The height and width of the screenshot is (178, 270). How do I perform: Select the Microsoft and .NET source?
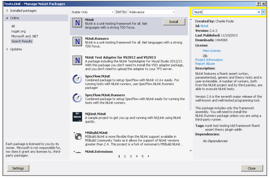pyautogui.click(x=25, y=36)
